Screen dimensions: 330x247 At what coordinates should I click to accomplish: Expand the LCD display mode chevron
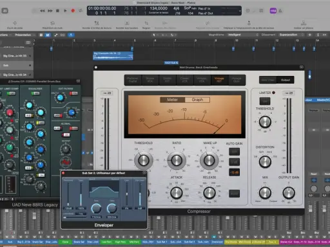tap(240, 11)
